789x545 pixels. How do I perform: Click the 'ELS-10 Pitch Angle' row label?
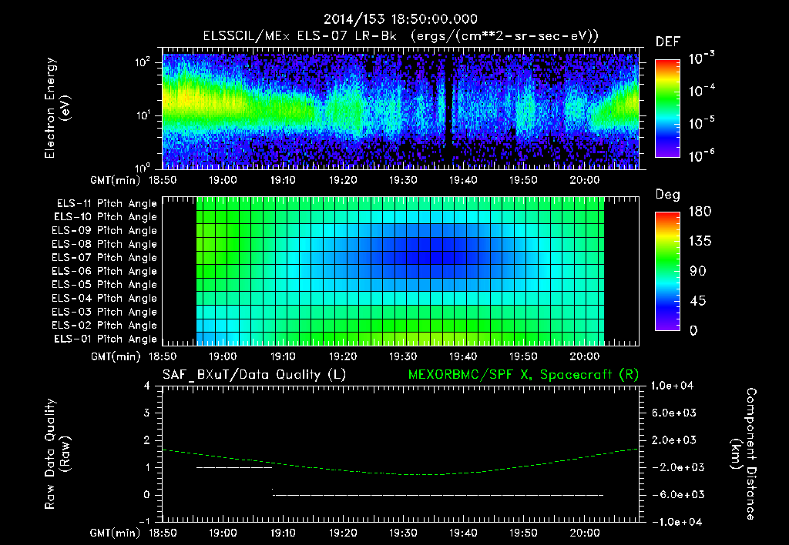pyautogui.click(x=106, y=217)
